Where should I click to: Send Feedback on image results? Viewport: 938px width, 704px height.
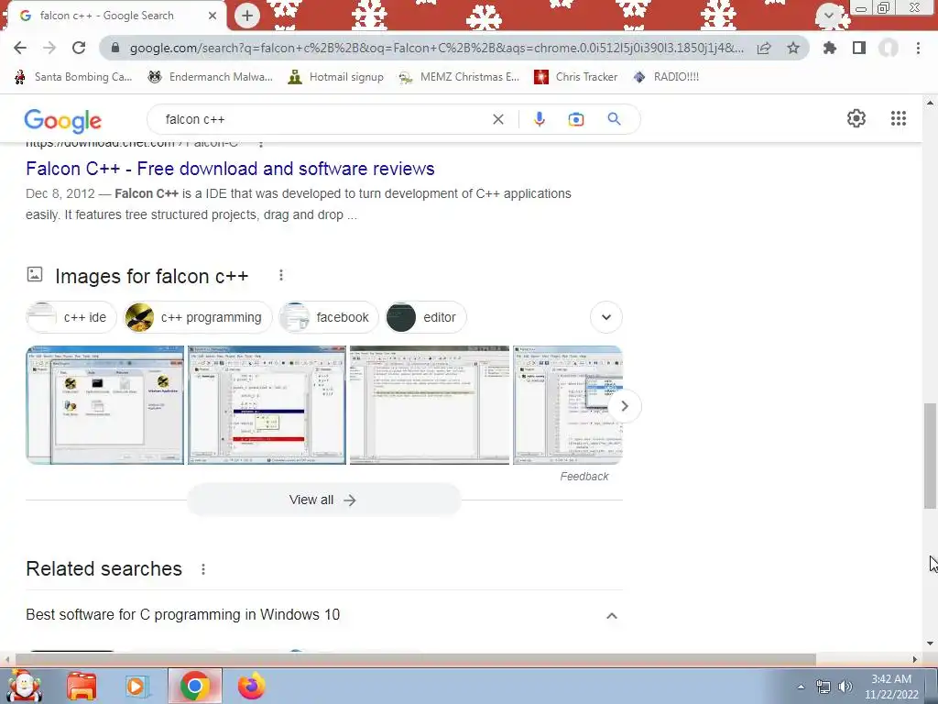pos(584,477)
